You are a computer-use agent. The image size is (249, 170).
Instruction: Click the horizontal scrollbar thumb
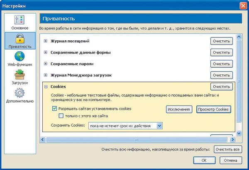[137, 140]
